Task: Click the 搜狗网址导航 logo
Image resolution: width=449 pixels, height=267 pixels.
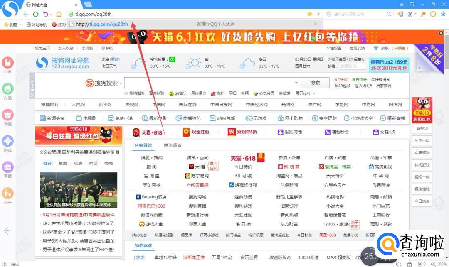Action: pyautogui.click(x=63, y=63)
